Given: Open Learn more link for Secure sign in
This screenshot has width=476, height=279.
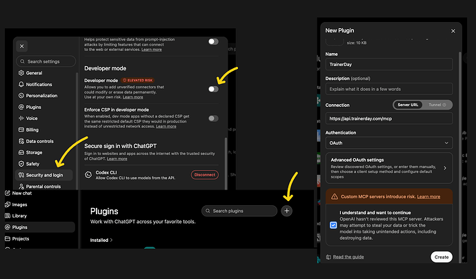Looking at the screenshot, I should (117, 159).
